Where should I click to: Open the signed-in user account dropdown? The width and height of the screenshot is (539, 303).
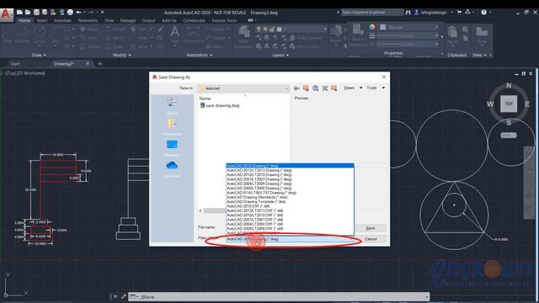click(434, 13)
